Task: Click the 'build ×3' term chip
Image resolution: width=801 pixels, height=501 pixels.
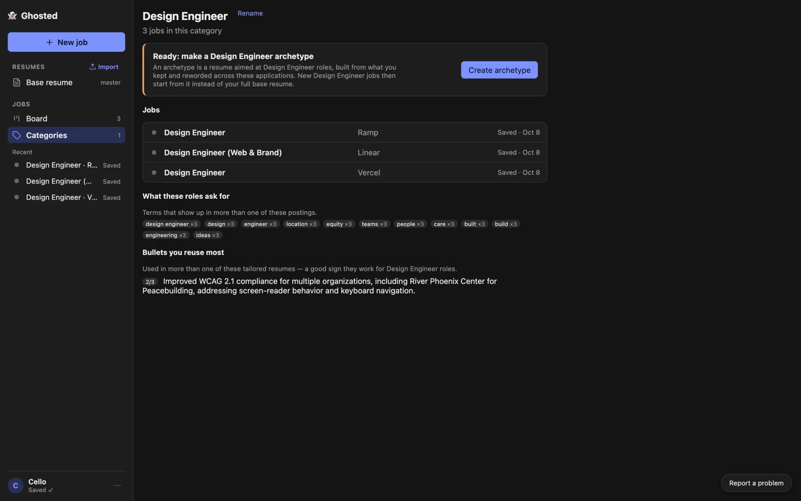Action: pos(505,224)
